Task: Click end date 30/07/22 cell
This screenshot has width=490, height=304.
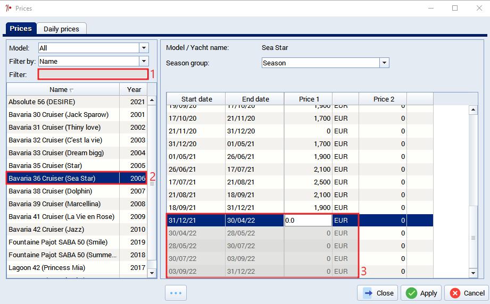Action: pos(255,246)
